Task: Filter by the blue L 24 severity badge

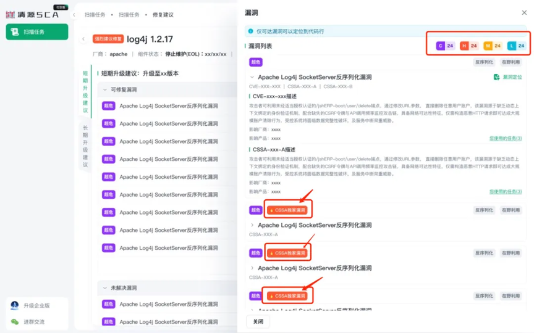Action: tap(516, 46)
